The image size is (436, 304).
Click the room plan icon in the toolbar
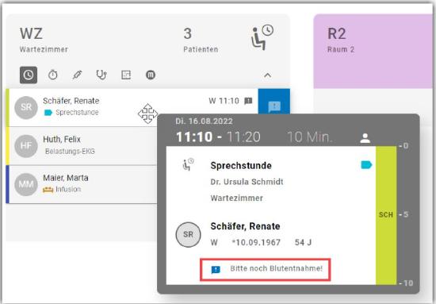point(126,75)
